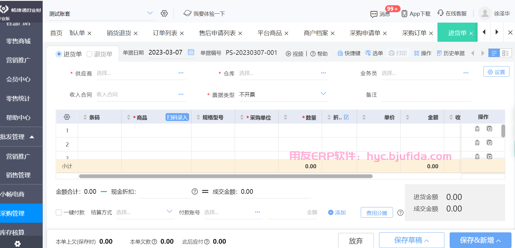This screenshot has width=515, height=248.
Task: Open sidebar bottom settings gear
Action: 17,244
